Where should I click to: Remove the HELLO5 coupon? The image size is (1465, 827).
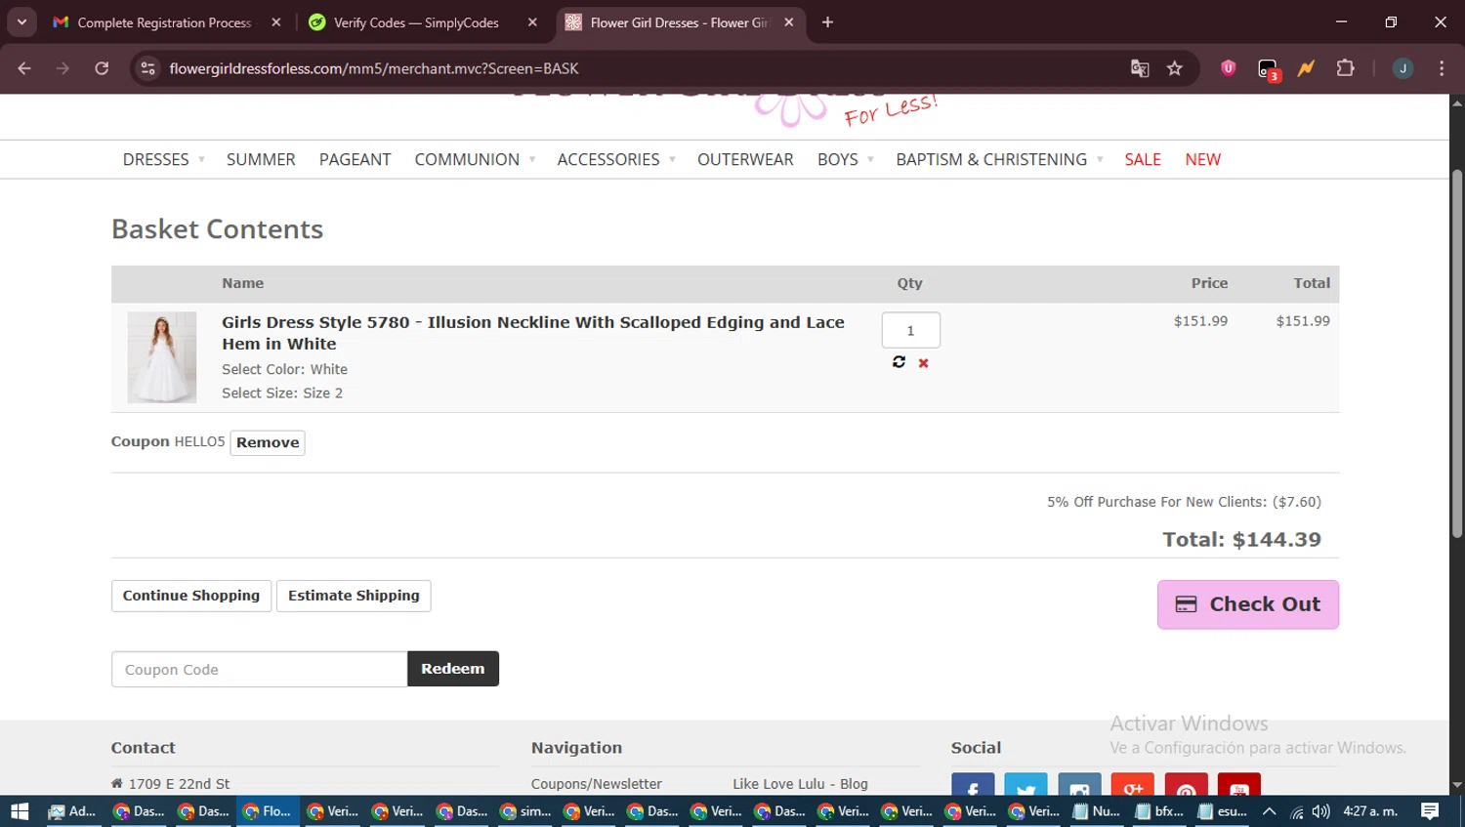click(268, 442)
